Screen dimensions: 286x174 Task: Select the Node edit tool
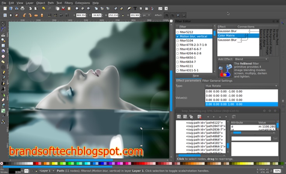tap(3, 29)
